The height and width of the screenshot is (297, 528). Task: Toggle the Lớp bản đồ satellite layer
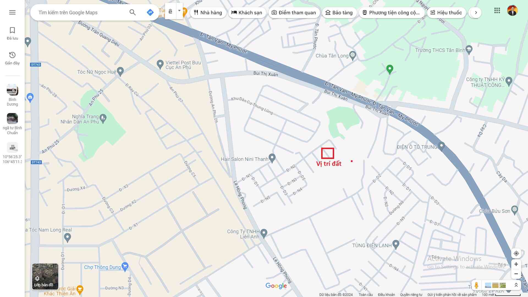coord(45,276)
